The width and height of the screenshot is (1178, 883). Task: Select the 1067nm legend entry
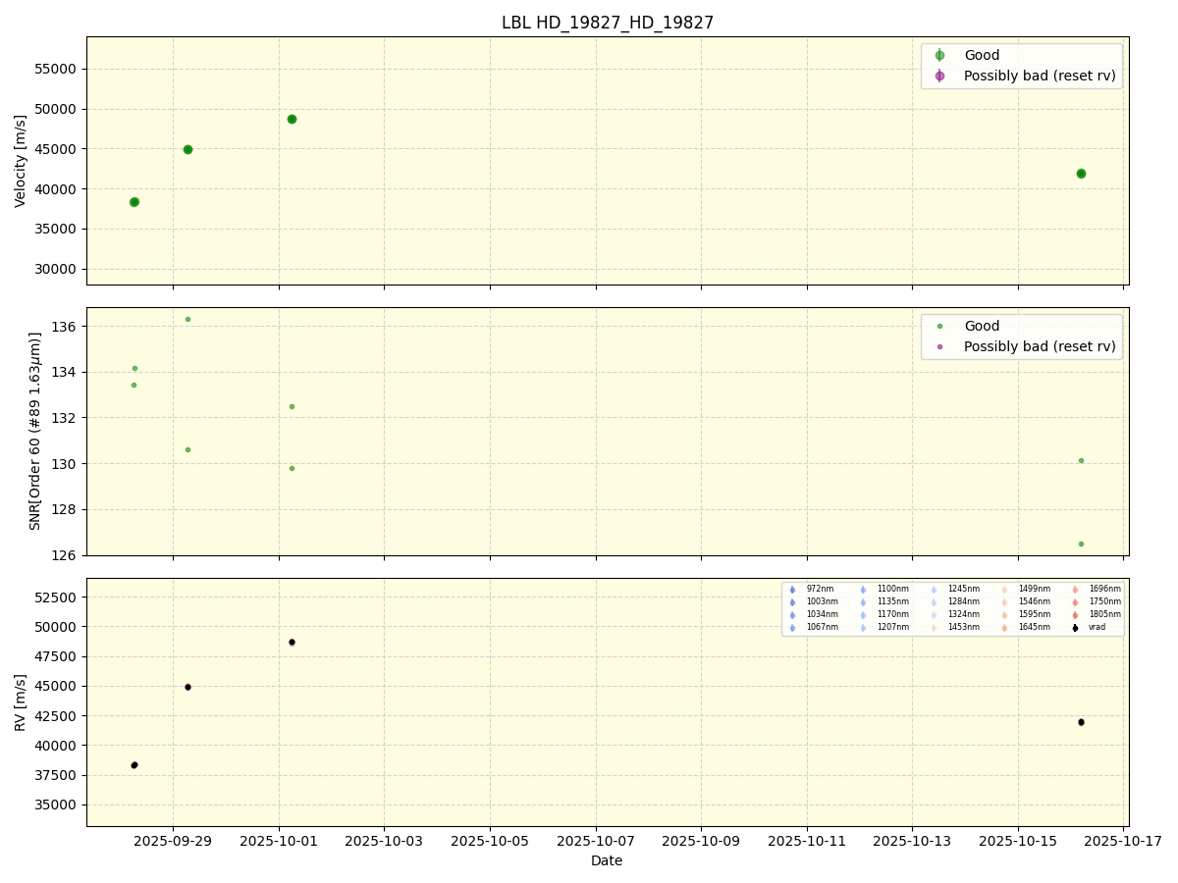point(814,628)
